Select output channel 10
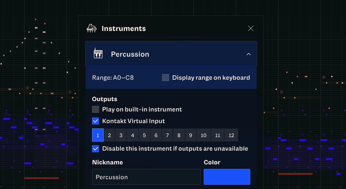Image resolution: width=346 pixels, height=189 pixels. [x=203, y=135]
